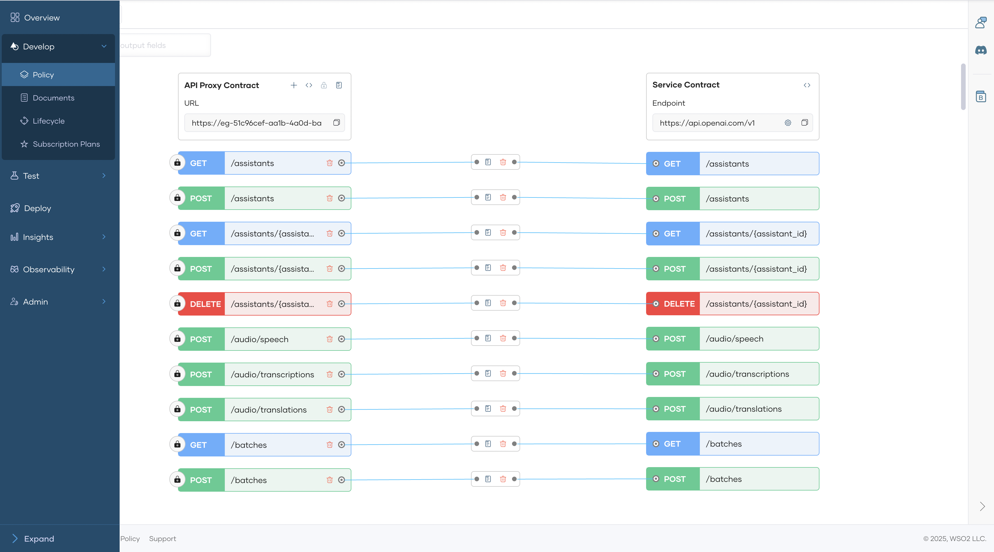Open code view icon in API Proxy Contract
Viewport: 994px width, 552px height.
309,85
